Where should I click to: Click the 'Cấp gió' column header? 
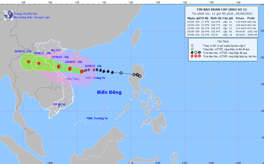(227, 18)
